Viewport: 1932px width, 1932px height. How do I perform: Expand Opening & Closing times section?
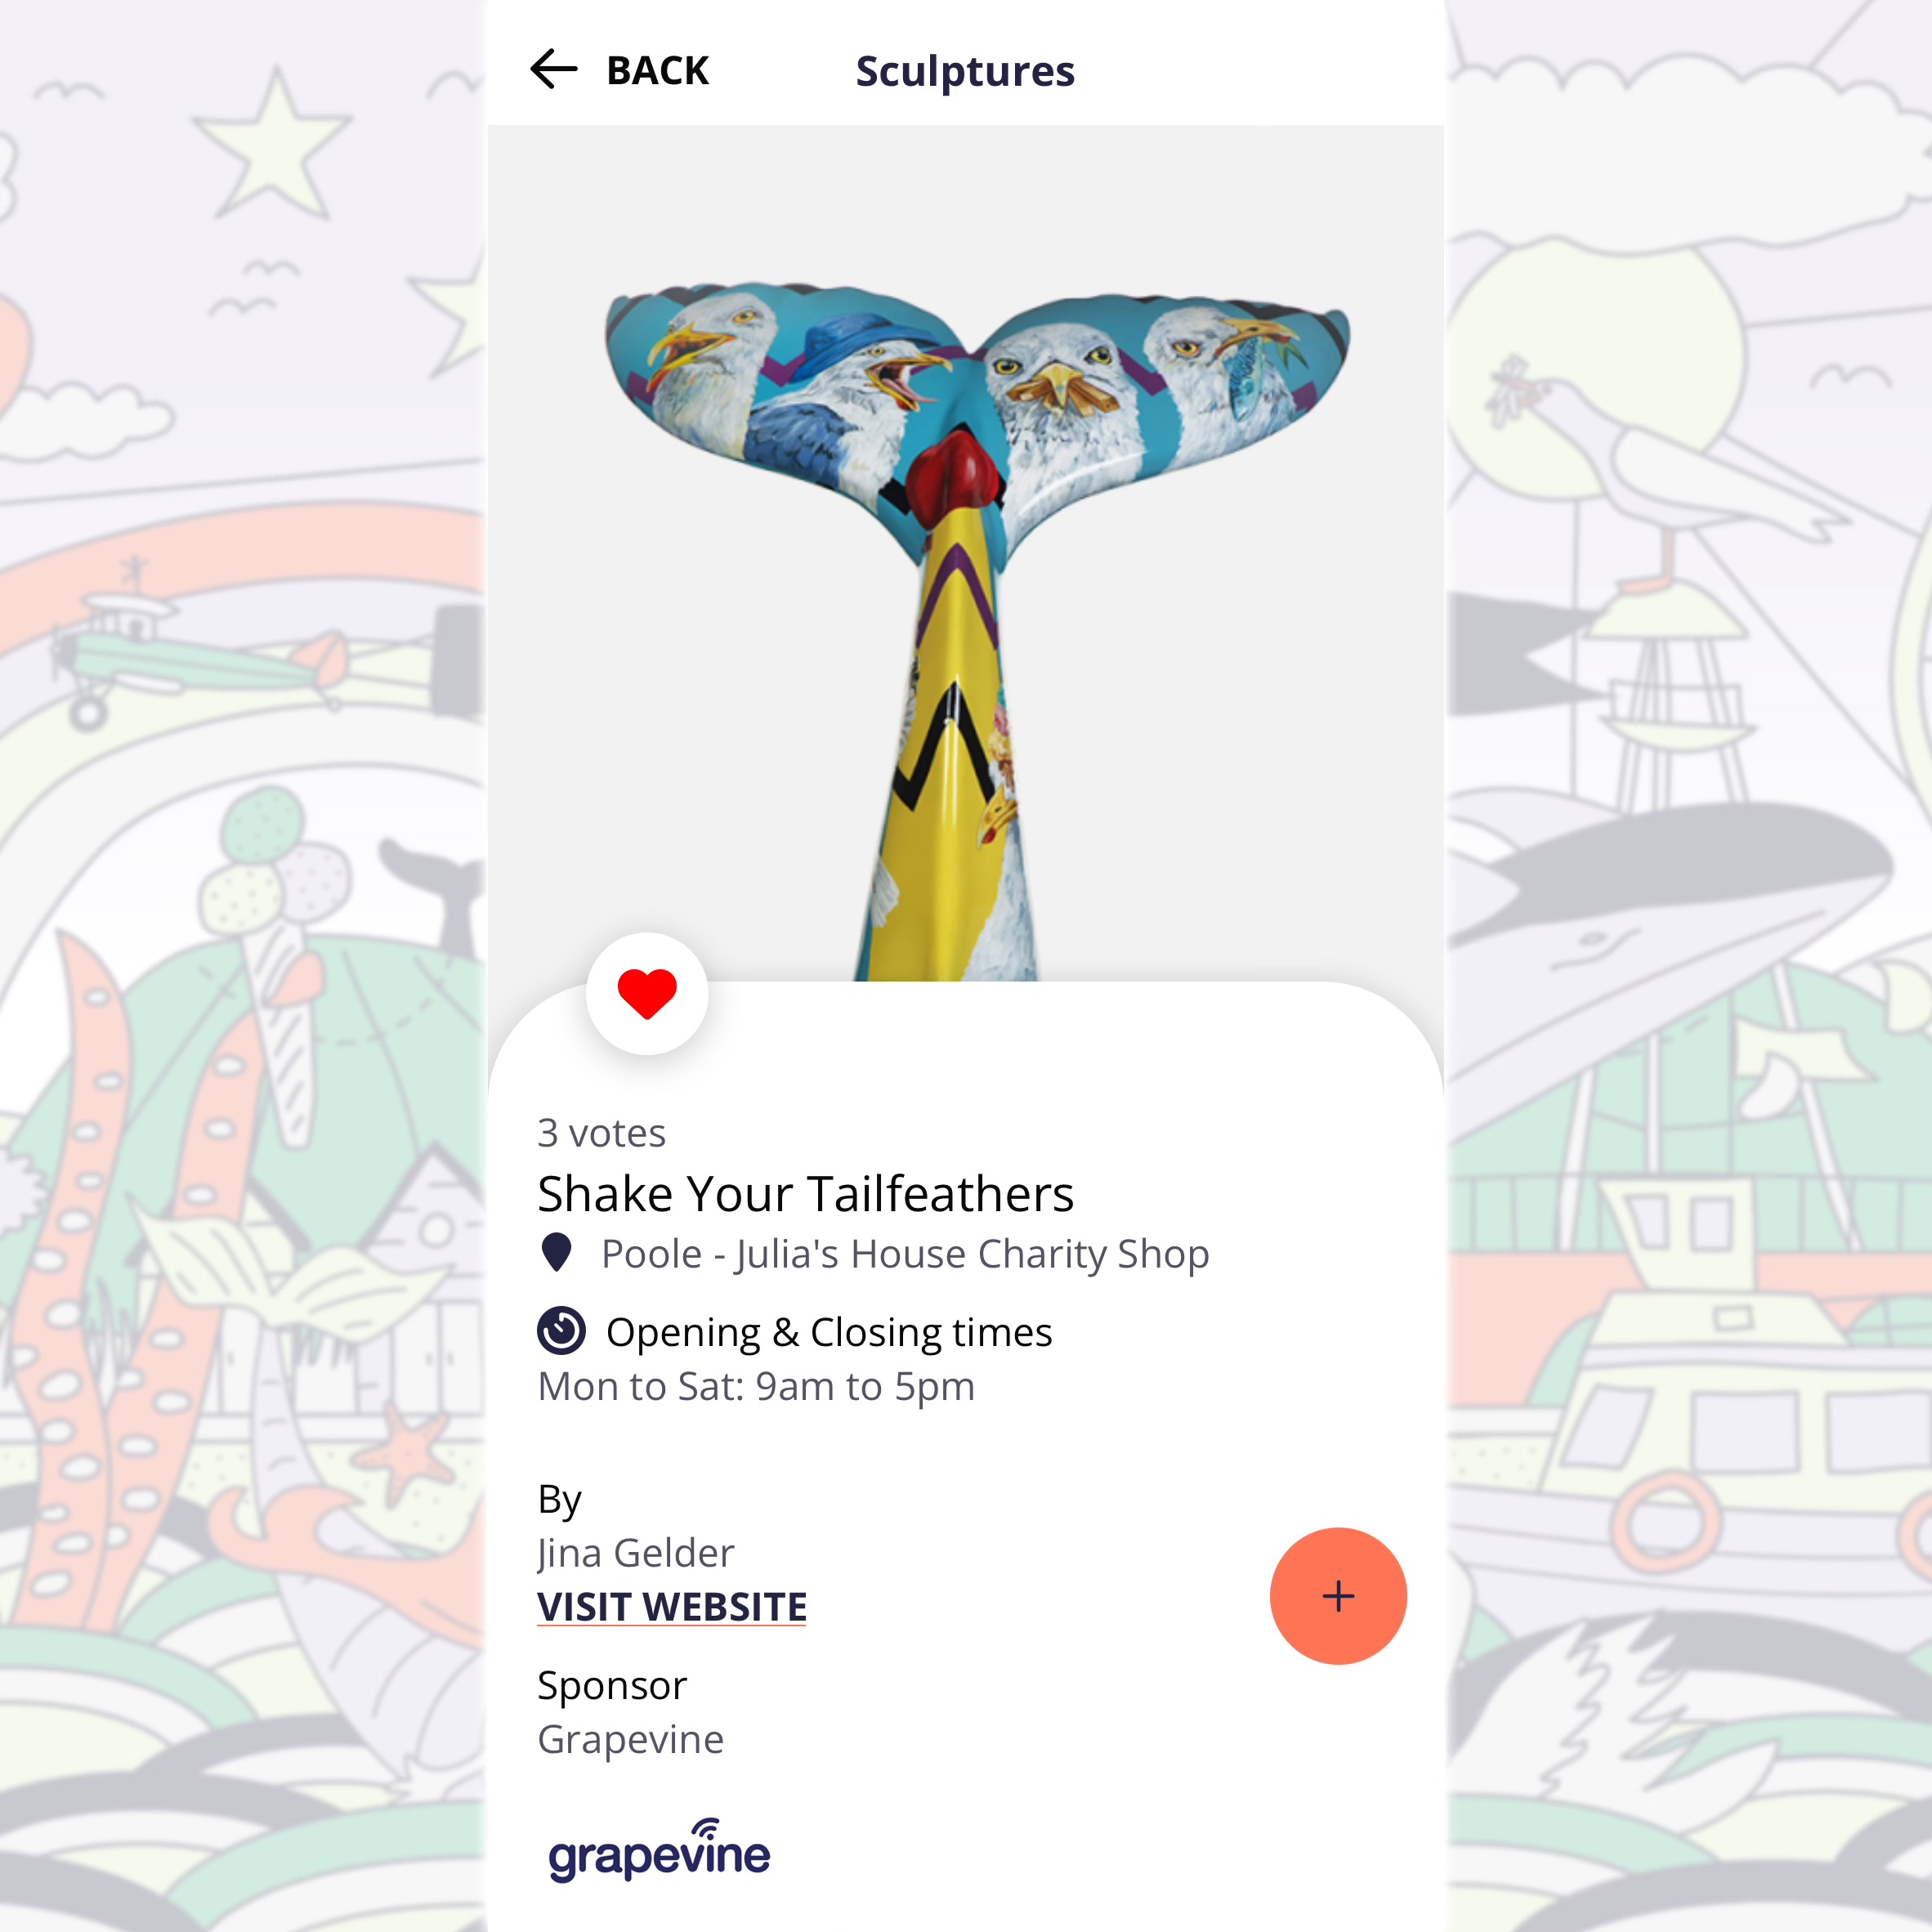tap(829, 1333)
